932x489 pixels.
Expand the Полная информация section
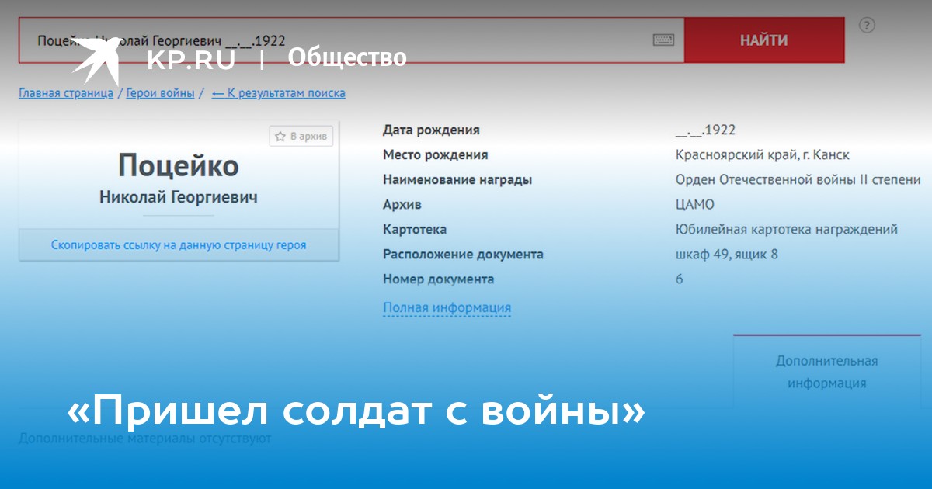[447, 307]
